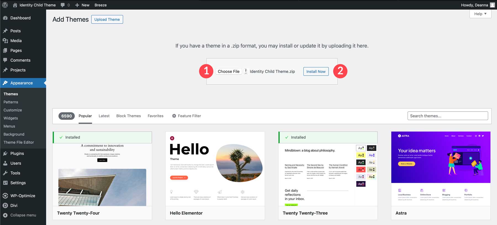
Task: Click the user avatar next to Howdy, Deanna
Action: coord(492,5)
